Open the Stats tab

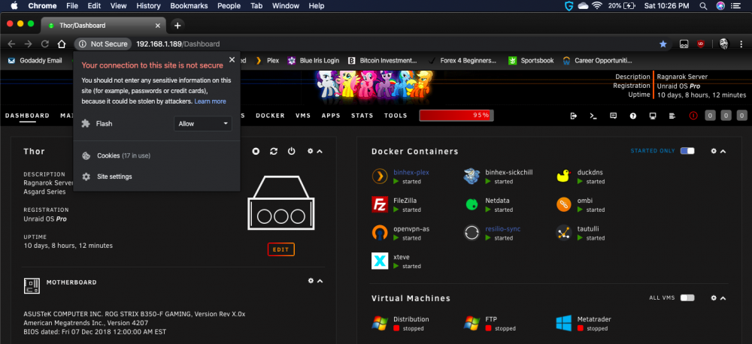click(x=362, y=116)
